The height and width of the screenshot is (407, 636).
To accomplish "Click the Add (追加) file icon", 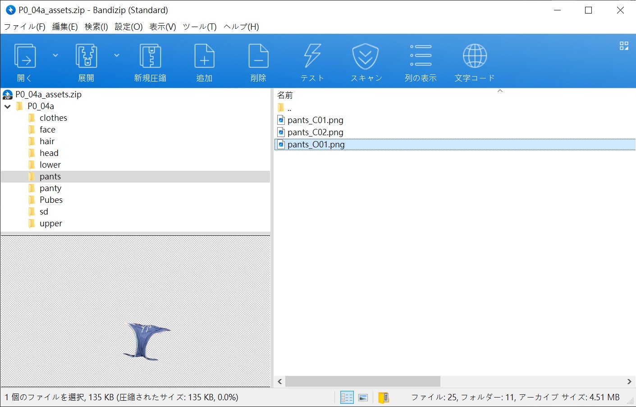I will coord(204,56).
